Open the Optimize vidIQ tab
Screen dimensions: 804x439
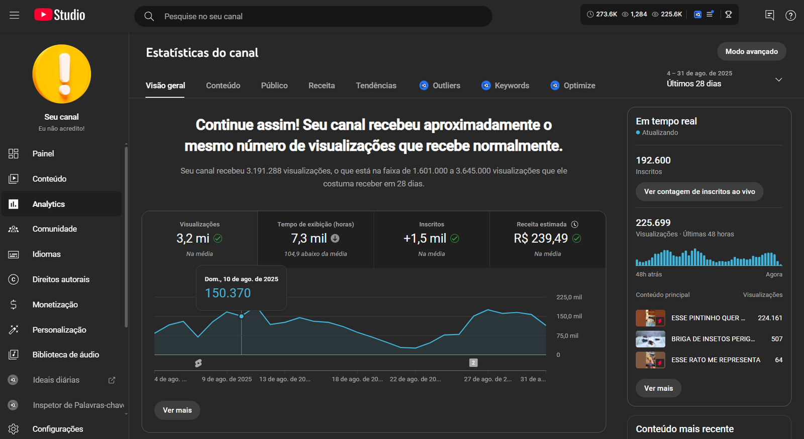(573, 85)
